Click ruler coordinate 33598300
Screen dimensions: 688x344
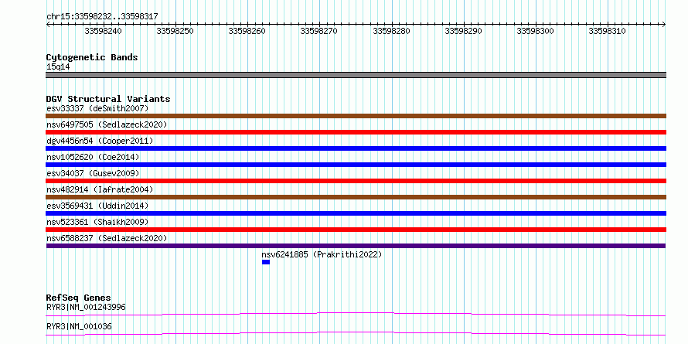click(535, 31)
